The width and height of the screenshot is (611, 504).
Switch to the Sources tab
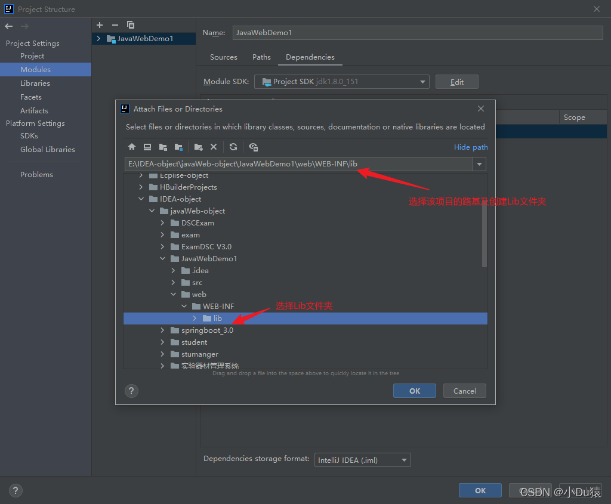(224, 57)
